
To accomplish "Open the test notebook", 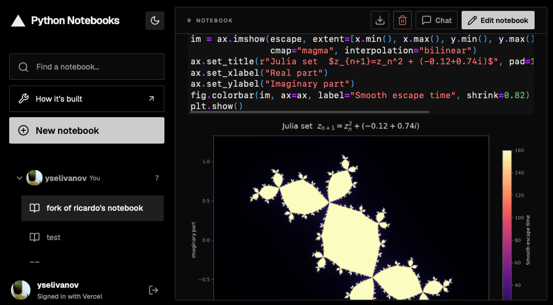I will click(x=93, y=237).
